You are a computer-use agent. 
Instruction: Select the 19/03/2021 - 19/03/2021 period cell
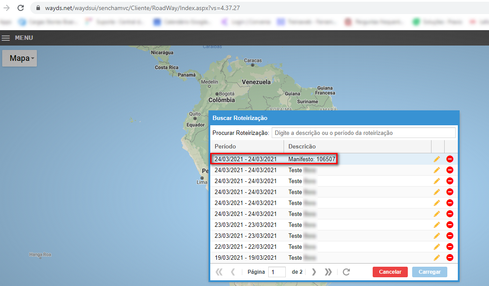point(245,258)
